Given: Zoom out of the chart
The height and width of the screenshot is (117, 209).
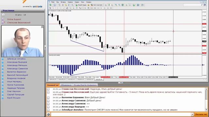Looking at the screenshot, I should 119,5.
